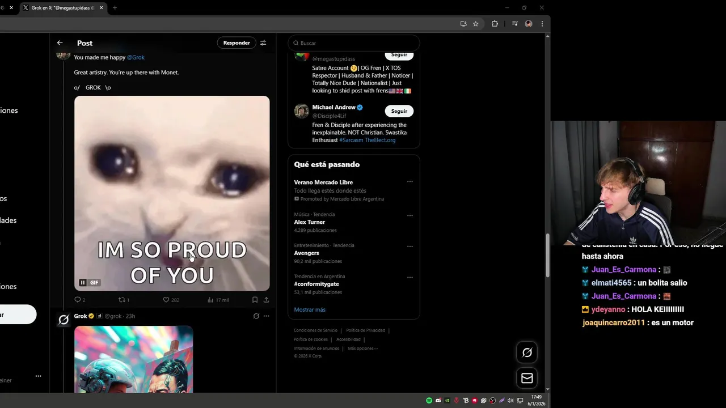Open a new browser tab

pyautogui.click(x=115, y=8)
